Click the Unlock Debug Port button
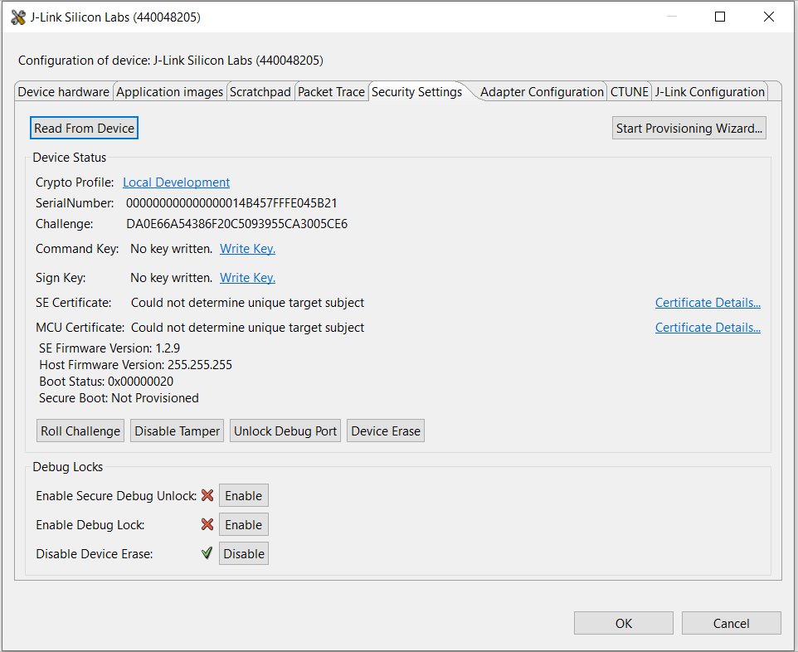 pos(285,431)
